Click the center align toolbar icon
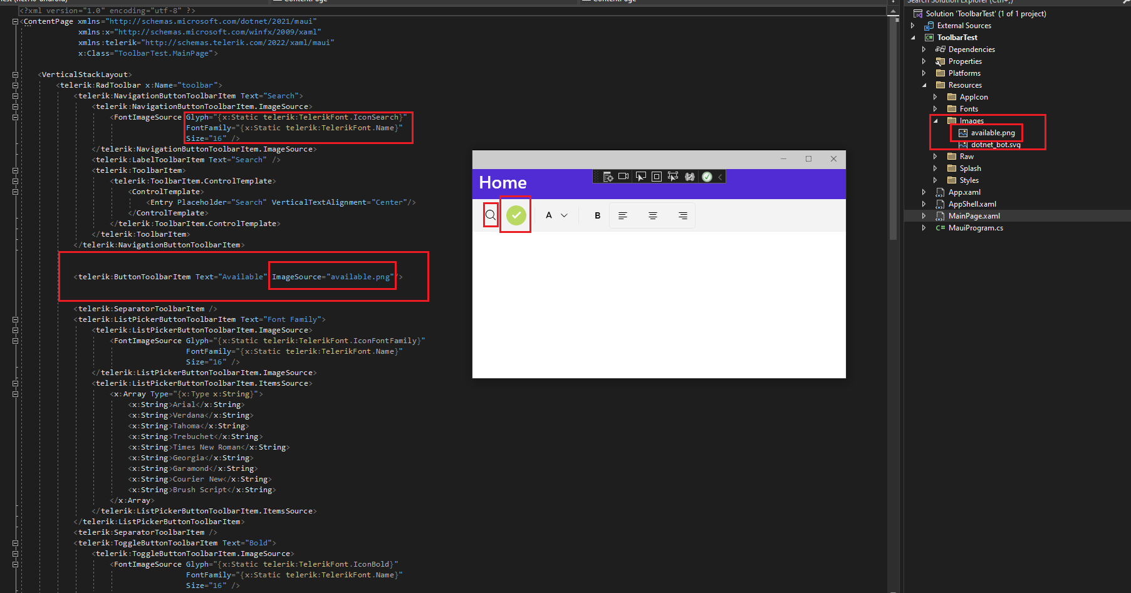 (x=653, y=215)
